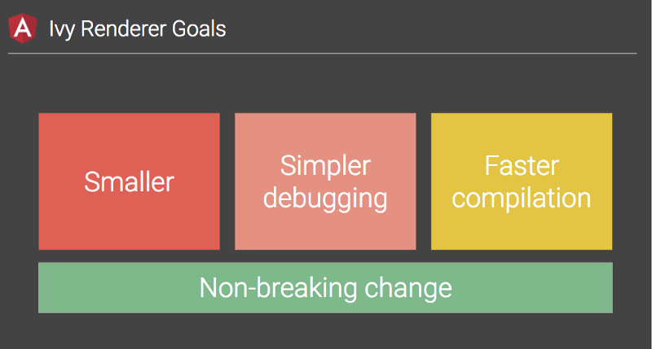Click the word "compilation" in the yellow box
Viewport: 652px width, 349px height.
[x=522, y=198]
